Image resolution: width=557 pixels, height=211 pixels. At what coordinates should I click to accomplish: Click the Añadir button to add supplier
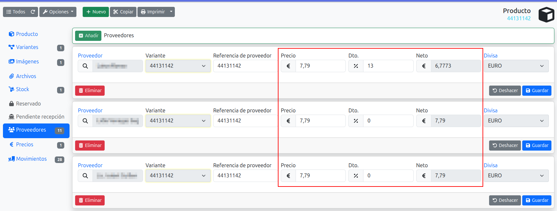pyautogui.click(x=88, y=36)
